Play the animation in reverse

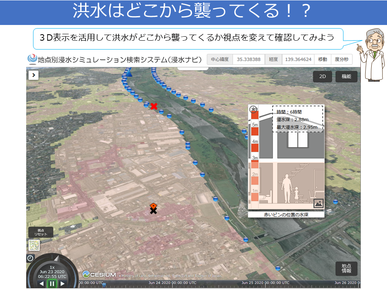42,284
